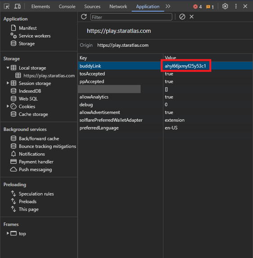The width and height of the screenshot is (253, 258).
Task: Focus the Filter input field
Action: [131, 17]
